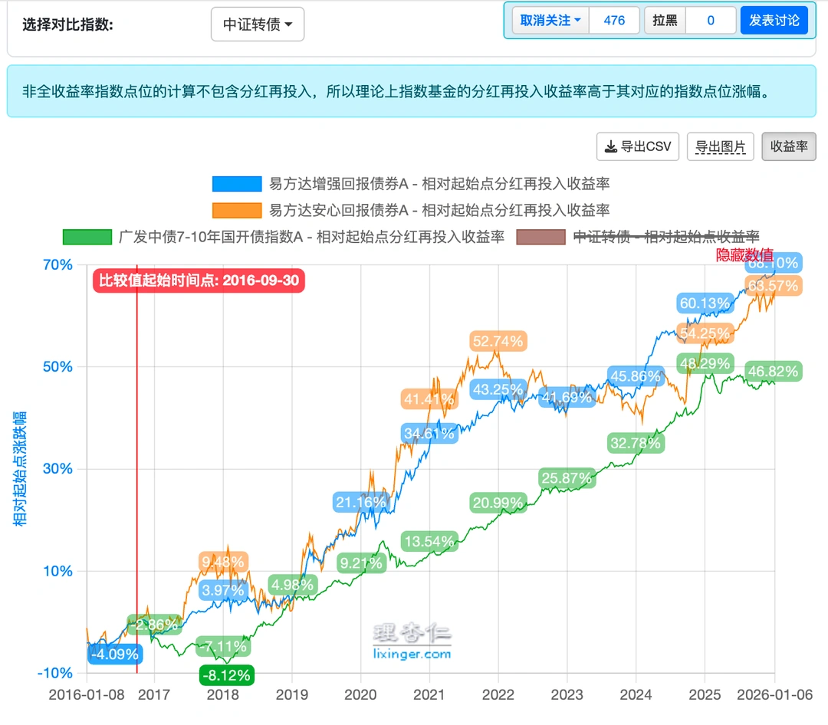The width and height of the screenshot is (828, 725).
Task: Click the 54.25% orange data label
Action: pos(705,333)
